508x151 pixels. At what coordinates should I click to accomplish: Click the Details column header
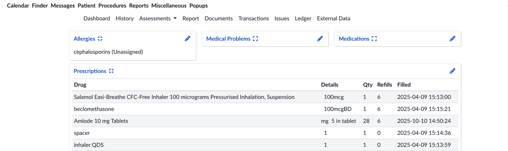click(330, 85)
